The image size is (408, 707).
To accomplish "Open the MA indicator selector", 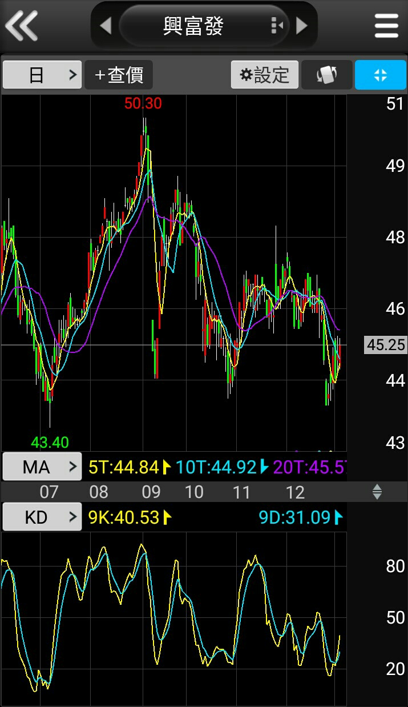I will 42,467.
